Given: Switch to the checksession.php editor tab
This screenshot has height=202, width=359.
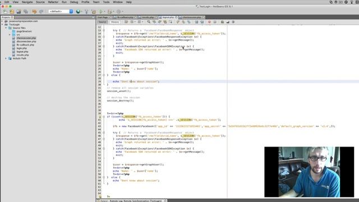Looking at the screenshot, I should coord(192,17).
